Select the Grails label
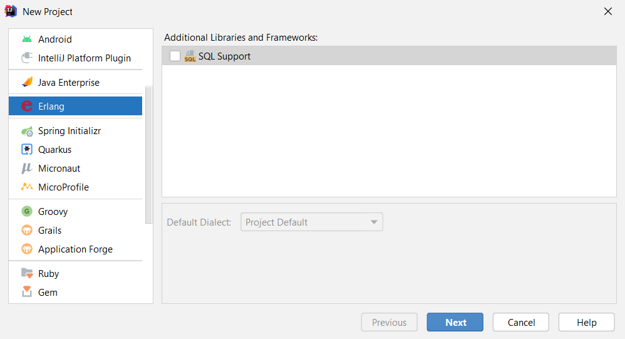 tap(50, 231)
